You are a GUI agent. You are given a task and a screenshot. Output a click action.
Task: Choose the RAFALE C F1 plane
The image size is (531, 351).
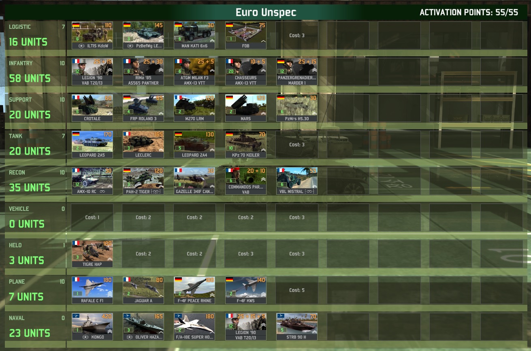[92, 289]
